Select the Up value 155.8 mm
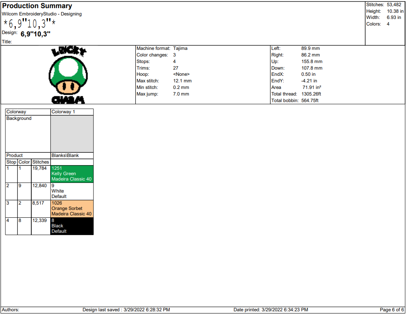This screenshot has height=314, width=407. tap(312, 61)
